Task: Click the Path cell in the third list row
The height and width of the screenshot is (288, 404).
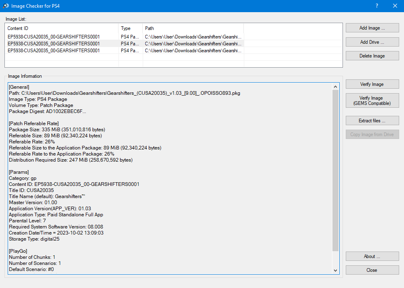Action: [193, 51]
